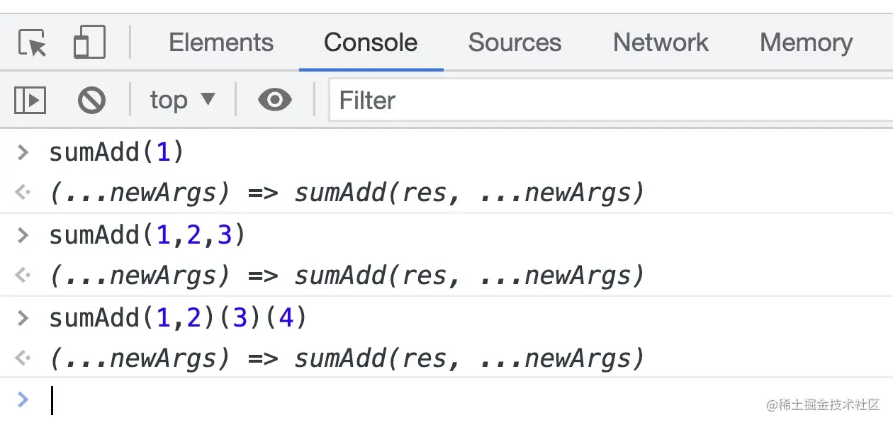Select the Console tab

pyautogui.click(x=371, y=42)
